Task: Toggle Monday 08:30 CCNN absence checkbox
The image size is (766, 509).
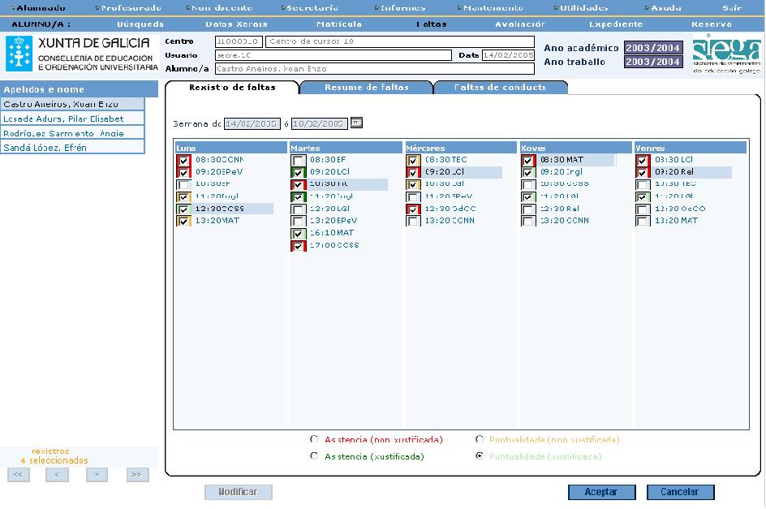Action: pos(183,161)
